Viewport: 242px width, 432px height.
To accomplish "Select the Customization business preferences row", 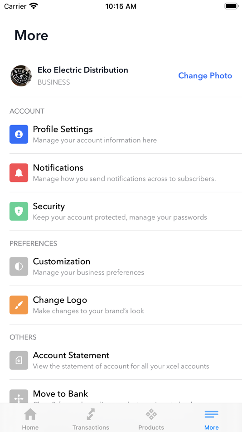I will click(126, 266).
